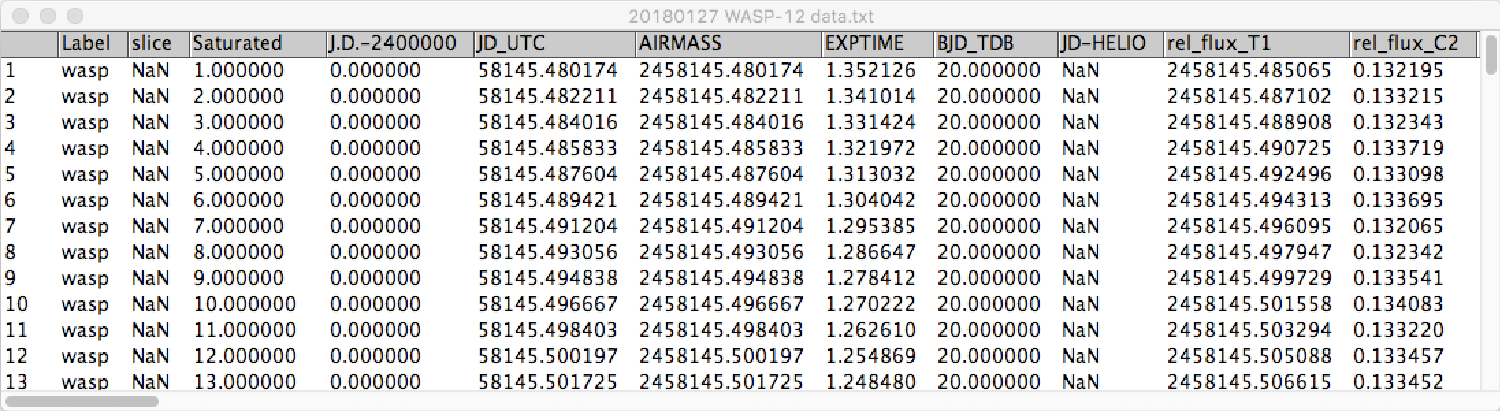Grab the horizontal scrollbar thumb at the bottom
This screenshot has height=411, width=1500.
click(82, 401)
